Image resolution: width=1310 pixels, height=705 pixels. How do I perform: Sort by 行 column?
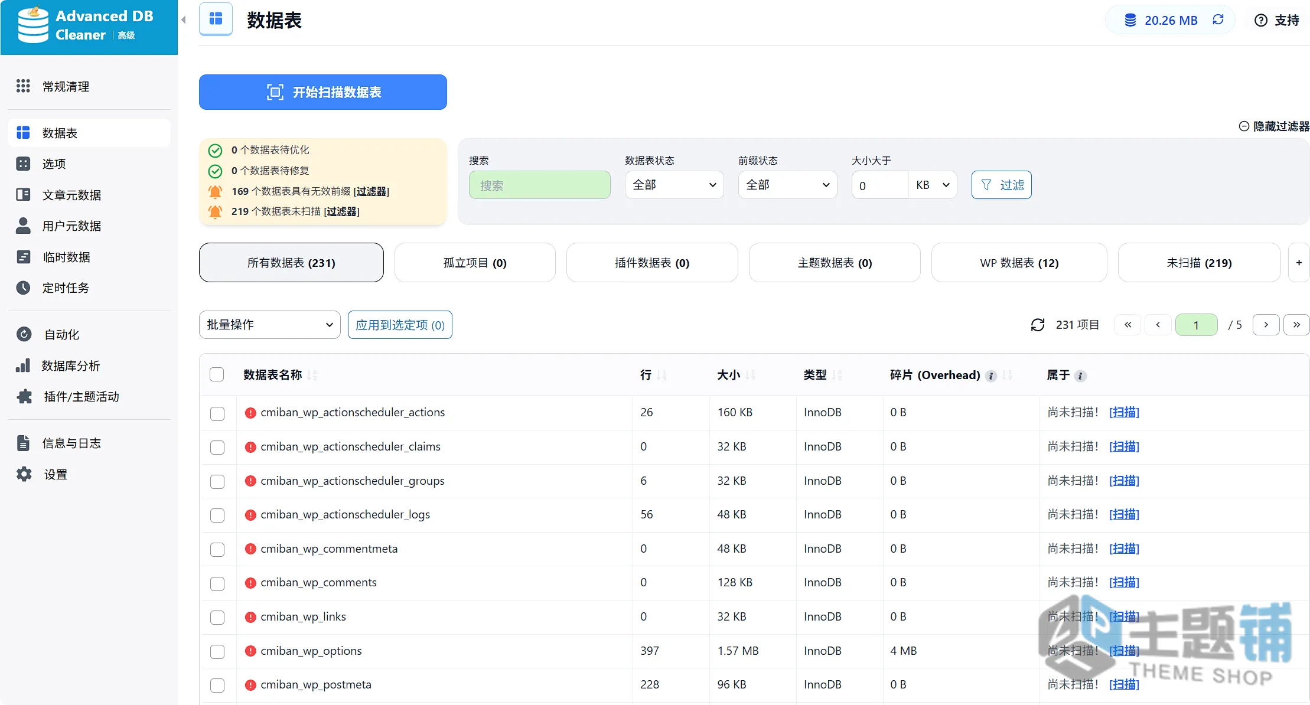(x=653, y=375)
